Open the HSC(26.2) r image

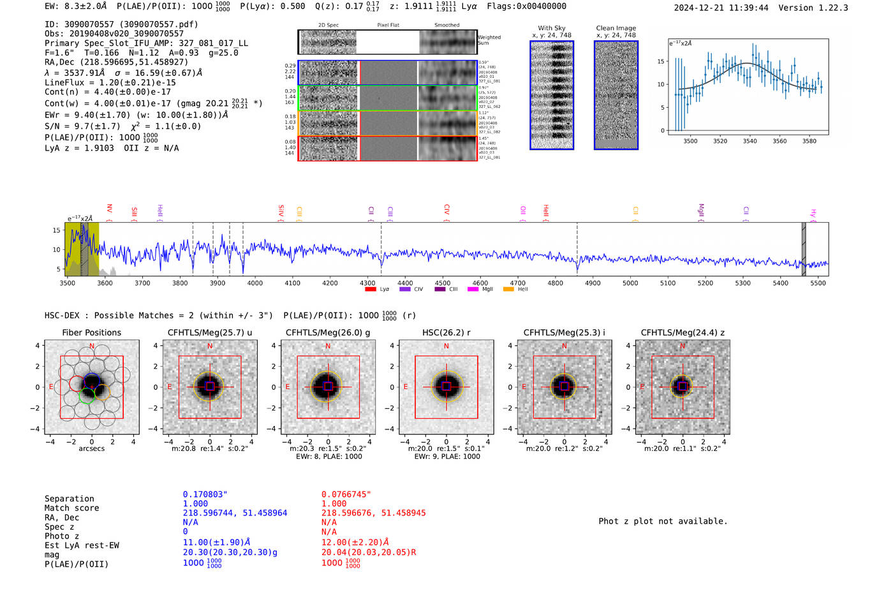(x=447, y=387)
